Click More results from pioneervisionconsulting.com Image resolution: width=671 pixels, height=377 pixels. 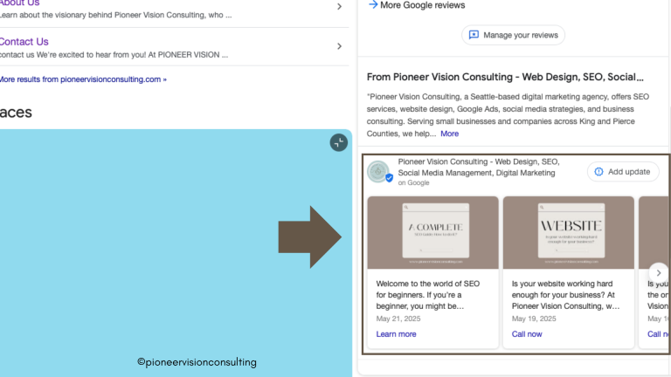coord(84,79)
